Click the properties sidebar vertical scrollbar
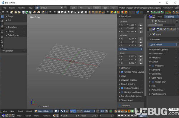Screen dimensions: 179x118 (x=145, y=56)
